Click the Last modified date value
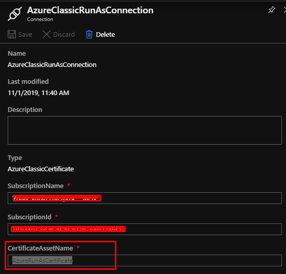 point(38,93)
